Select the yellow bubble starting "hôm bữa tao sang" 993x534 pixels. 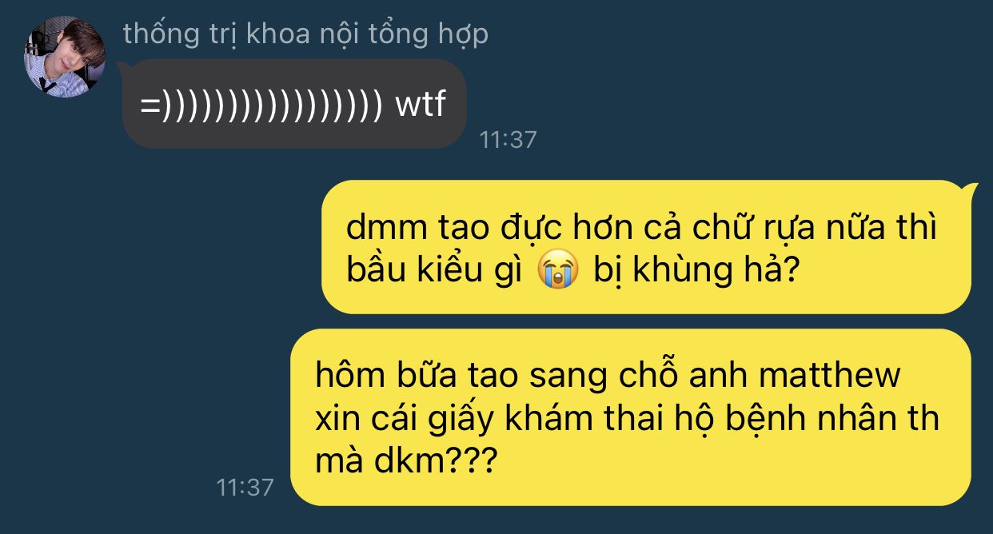[x=631, y=416]
